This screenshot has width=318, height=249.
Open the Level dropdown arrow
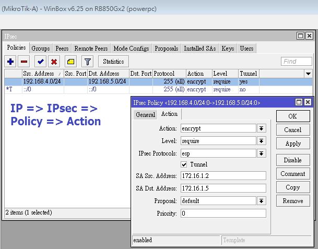[262, 141]
